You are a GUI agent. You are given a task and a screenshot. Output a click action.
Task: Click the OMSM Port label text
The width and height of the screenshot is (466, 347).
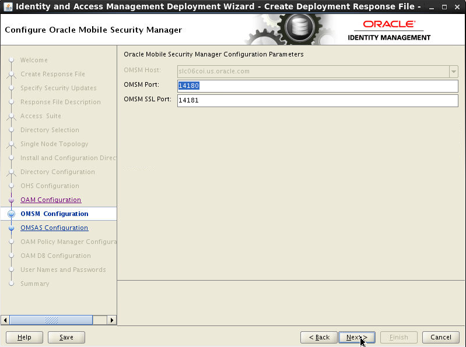[142, 84]
